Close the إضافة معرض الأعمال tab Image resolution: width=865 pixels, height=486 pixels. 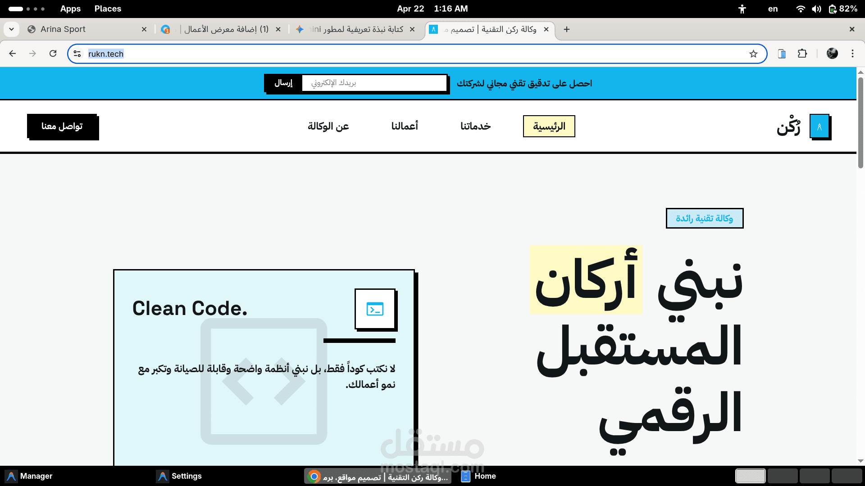278,29
